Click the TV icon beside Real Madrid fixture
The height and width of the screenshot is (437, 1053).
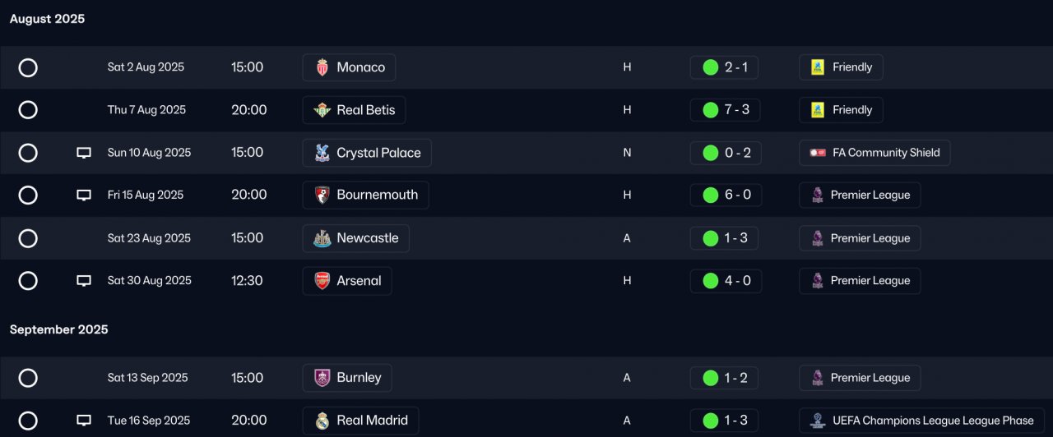[x=84, y=421]
